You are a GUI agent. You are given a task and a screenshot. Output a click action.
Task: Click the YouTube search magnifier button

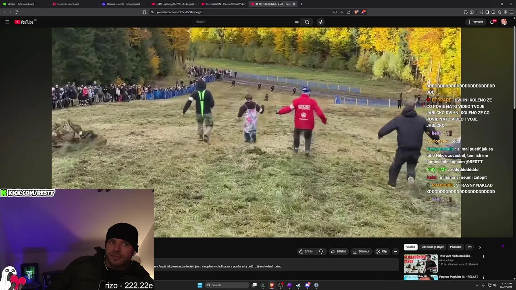[307, 22]
